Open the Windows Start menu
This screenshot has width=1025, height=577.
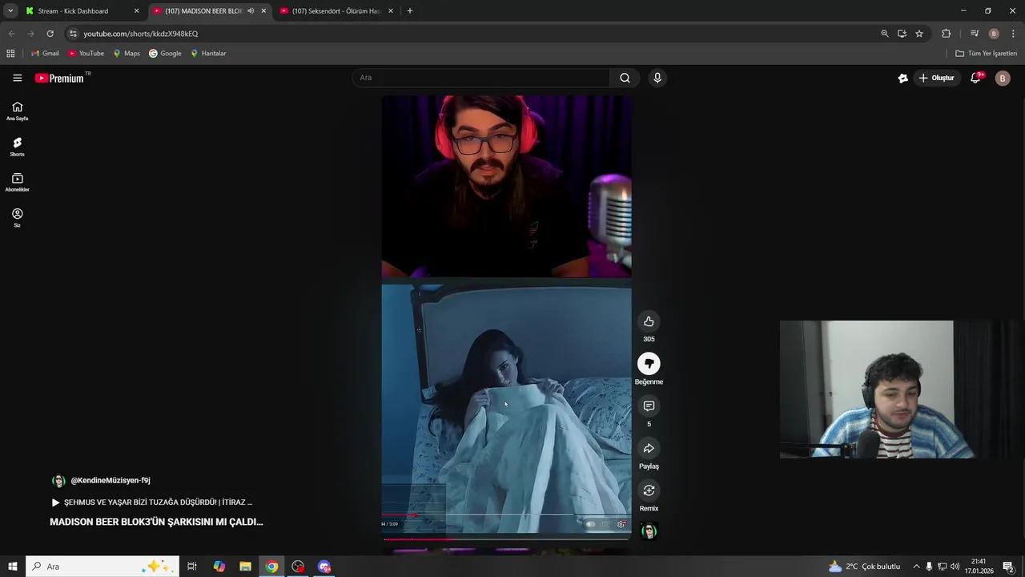[12, 567]
